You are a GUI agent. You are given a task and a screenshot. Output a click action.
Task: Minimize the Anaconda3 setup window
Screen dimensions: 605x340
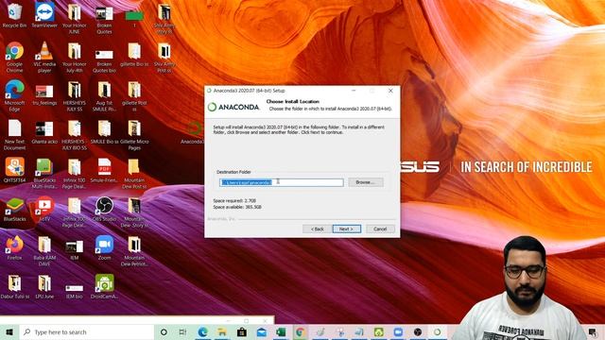click(354, 91)
